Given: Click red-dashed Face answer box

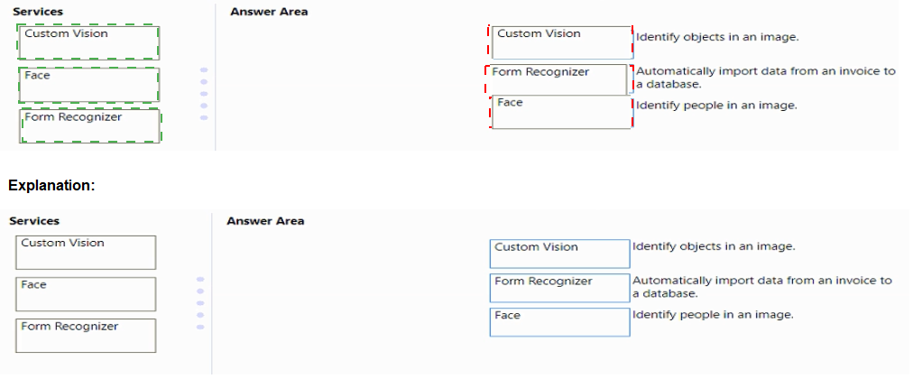Looking at the screenshot, I should (x=560, y=112).
